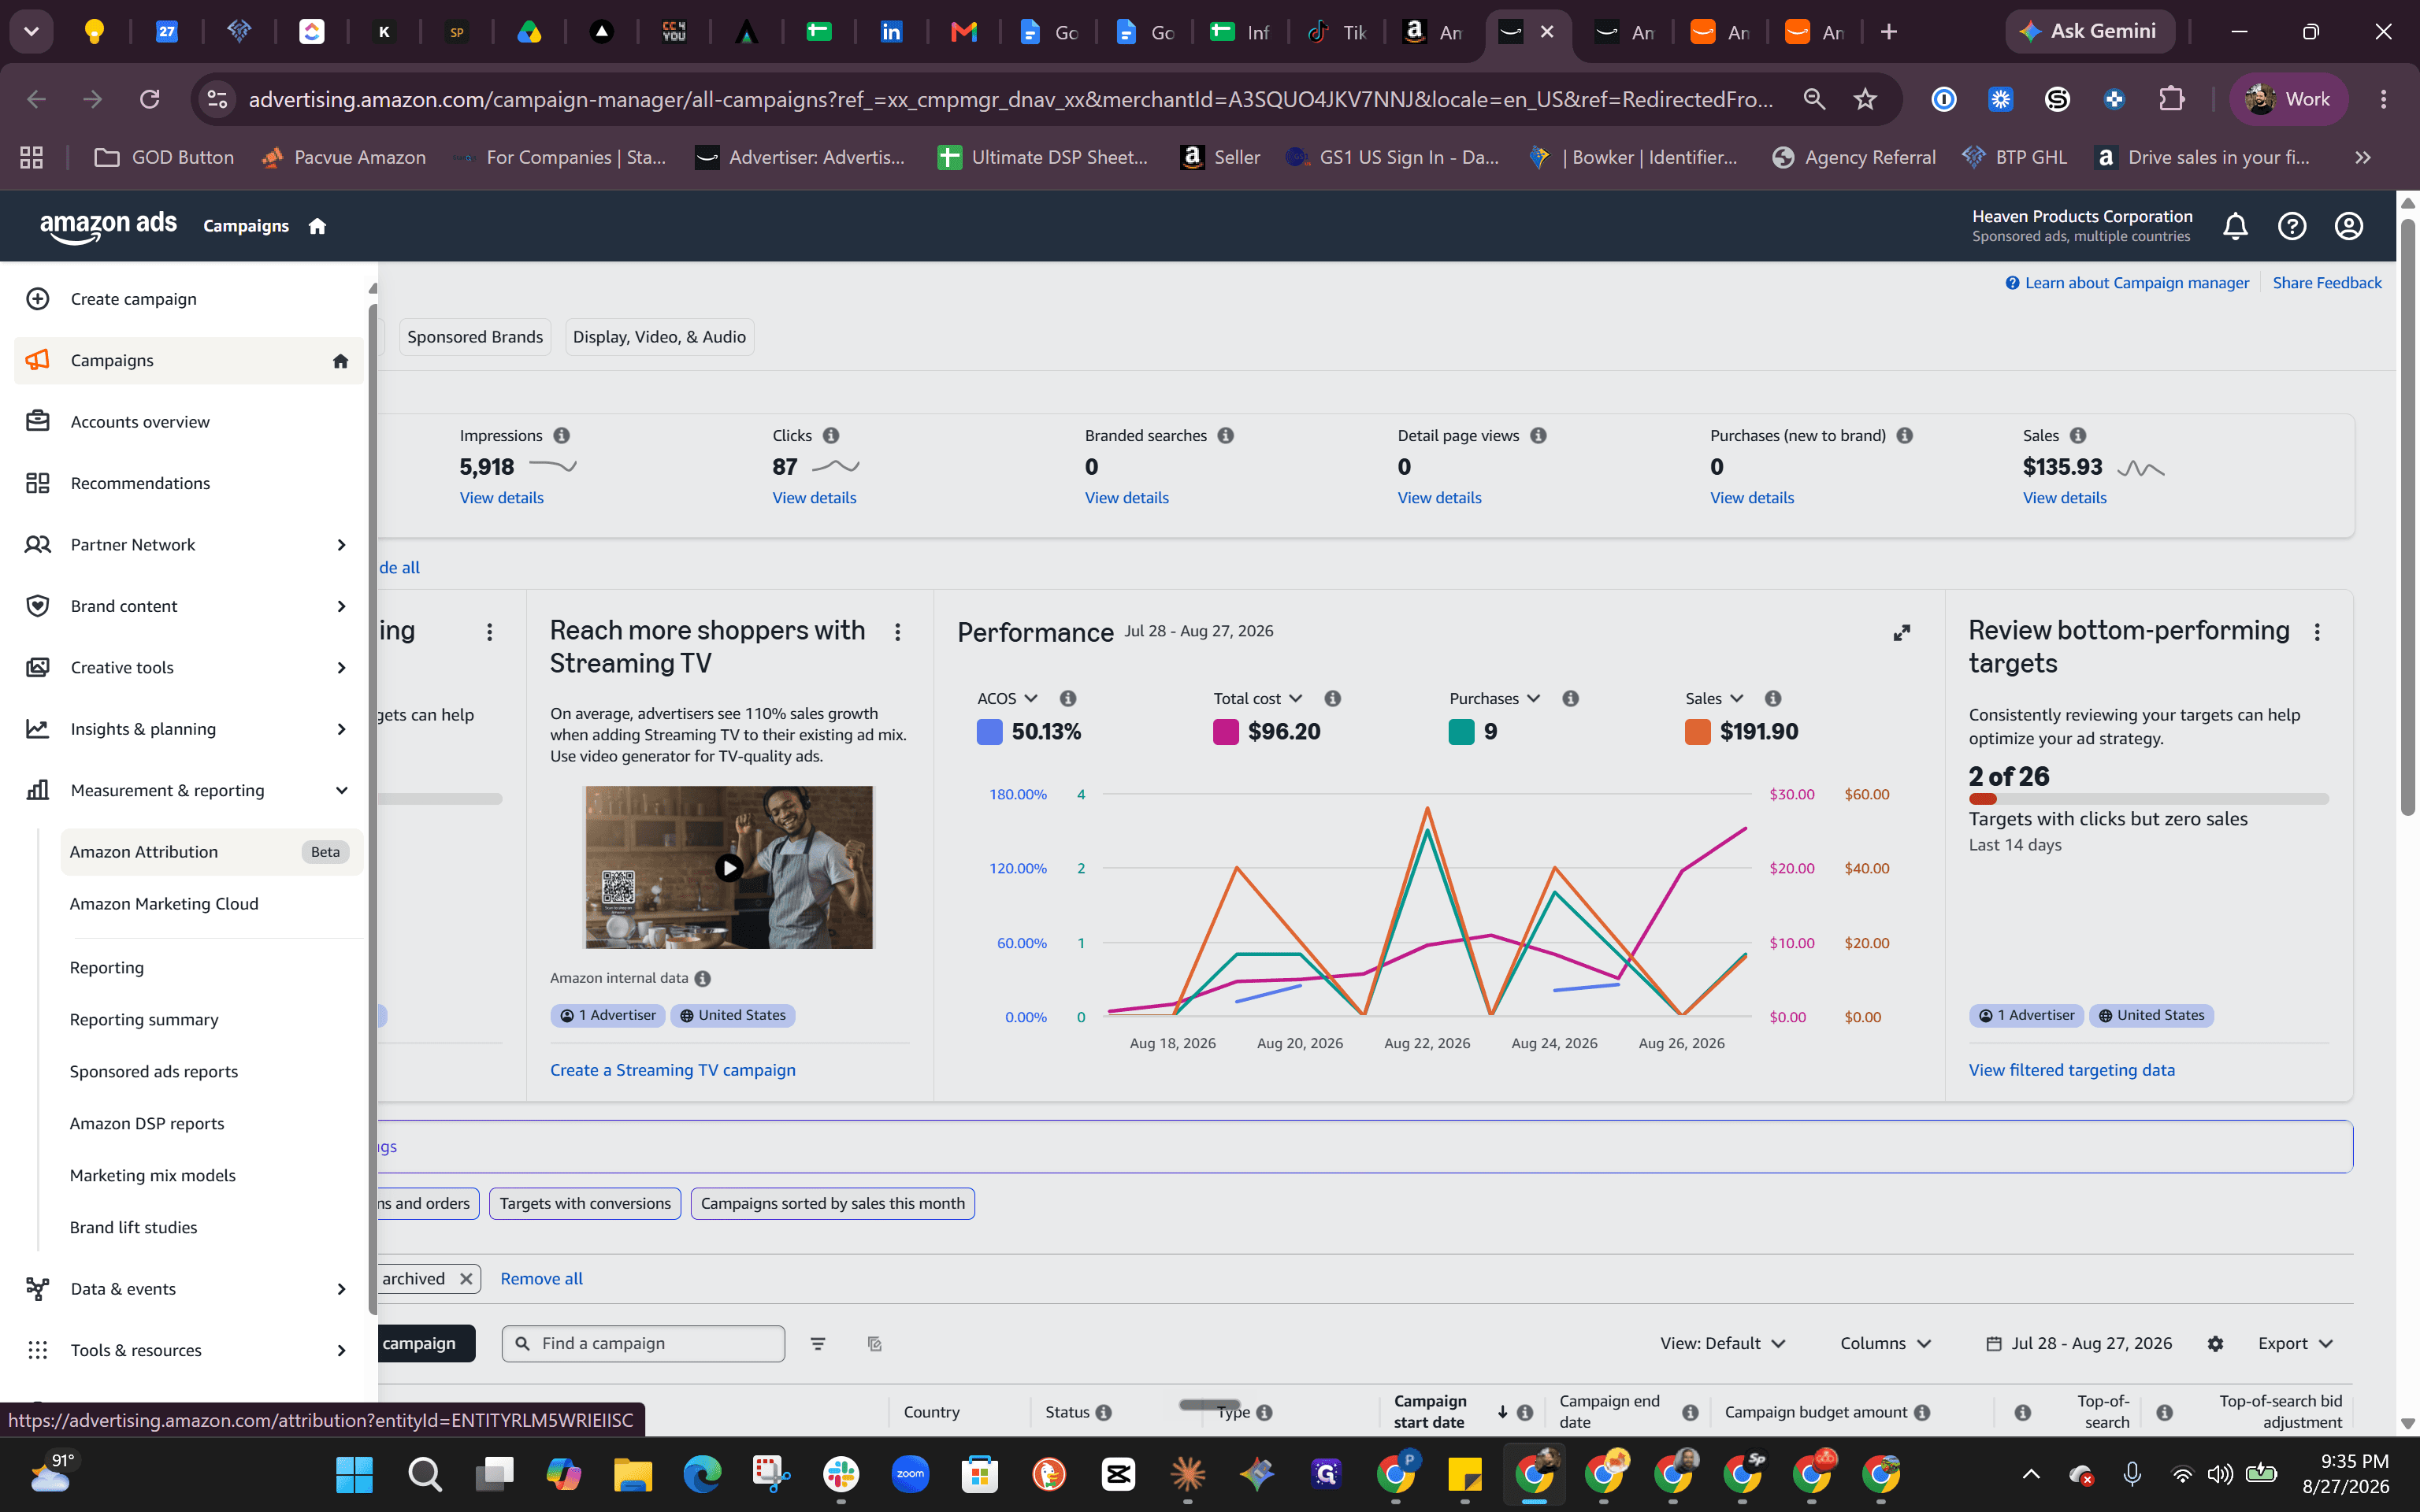Open Slack from the Windows taskbar
This screenshot has width=2420, height=1512.
[x=841, y=1473]
